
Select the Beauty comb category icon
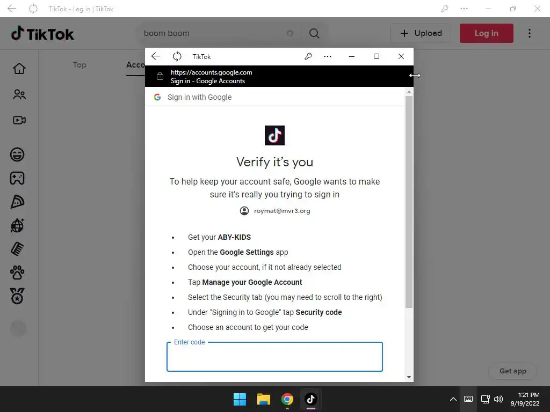17,249
